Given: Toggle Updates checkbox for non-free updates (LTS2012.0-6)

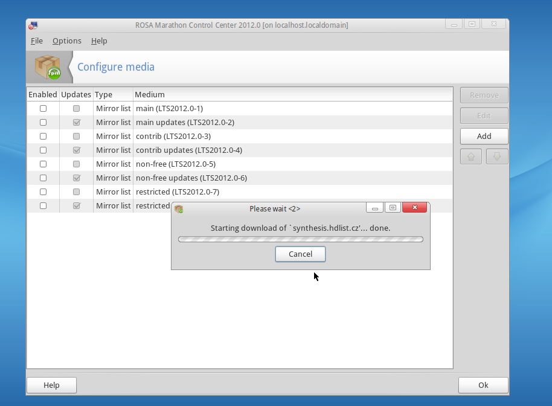Looking at the screenshot, I should [76, 178].
